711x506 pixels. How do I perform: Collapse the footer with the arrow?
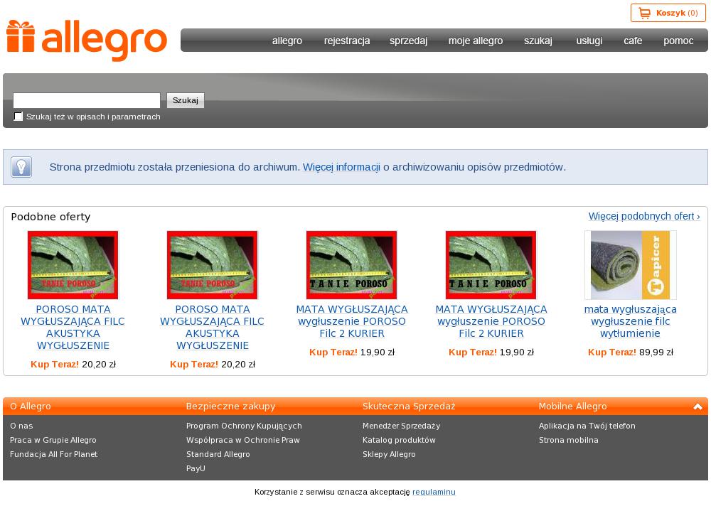697,407
